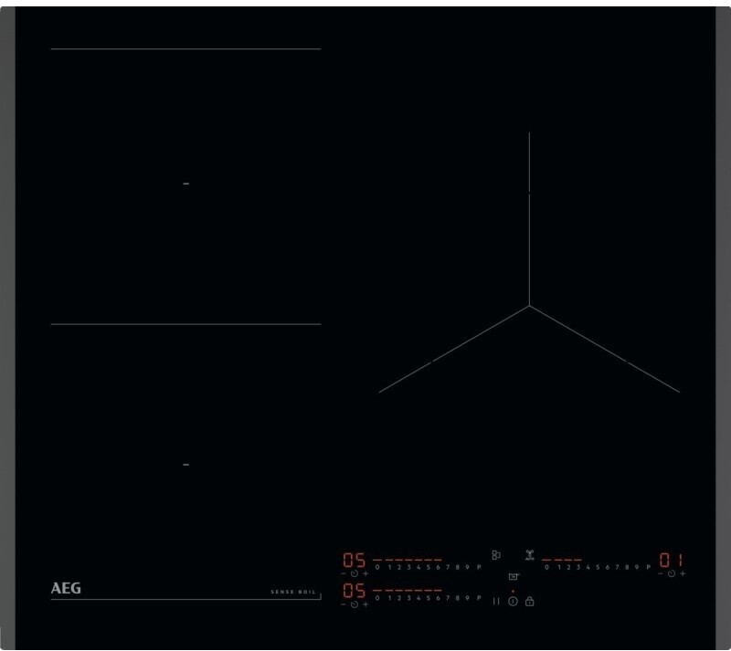Select P boost on top-left slider
Image resolution: width=731 pixels, height=651 pixels.
(479, 567)
